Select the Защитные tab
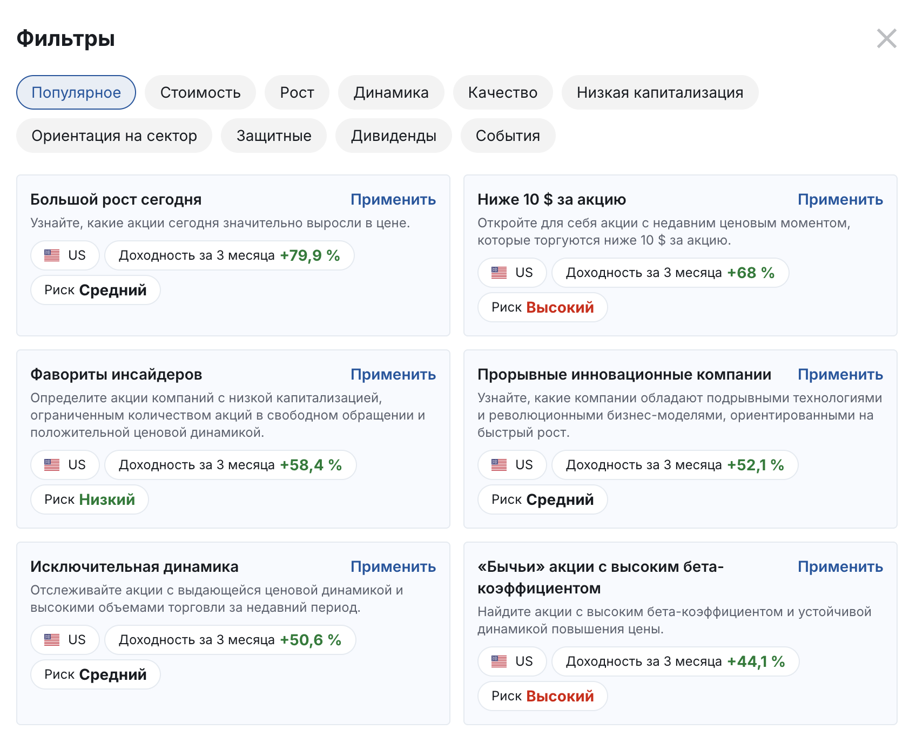This screenshot has height=743, width=916. coord(274,136)
